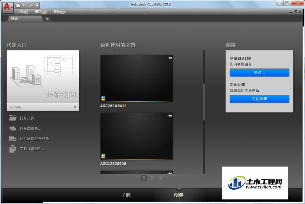The width and height of the screenshot is (305, 204).
Task: Switch to the 创建 page at bottom
Action: [179, 195]
